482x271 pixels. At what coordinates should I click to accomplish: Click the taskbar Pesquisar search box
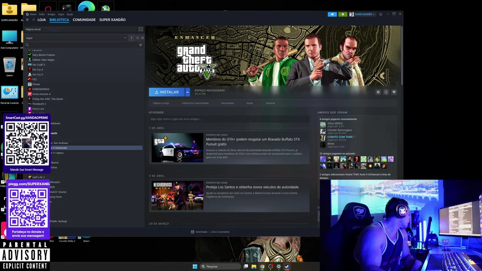coord(220,266)
